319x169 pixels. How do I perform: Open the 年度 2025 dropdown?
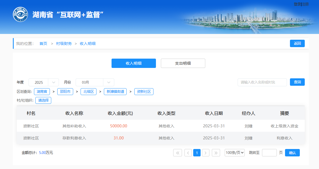tap(44, 82)
